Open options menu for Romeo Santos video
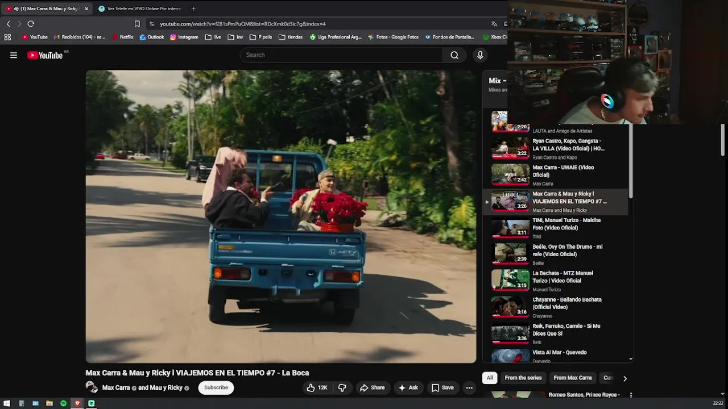 (631, 395)
